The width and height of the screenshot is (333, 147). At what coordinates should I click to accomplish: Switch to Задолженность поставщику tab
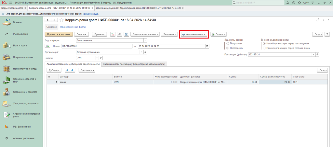tap(134, 64)
